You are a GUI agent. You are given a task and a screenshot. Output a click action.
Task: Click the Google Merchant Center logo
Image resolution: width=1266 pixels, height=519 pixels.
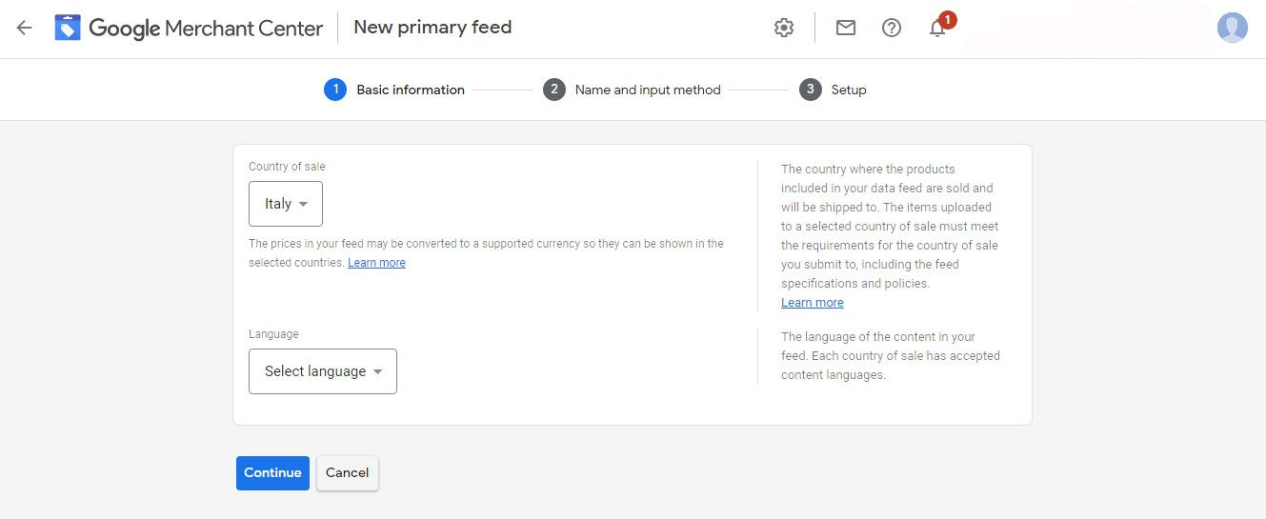click(189, 28)
